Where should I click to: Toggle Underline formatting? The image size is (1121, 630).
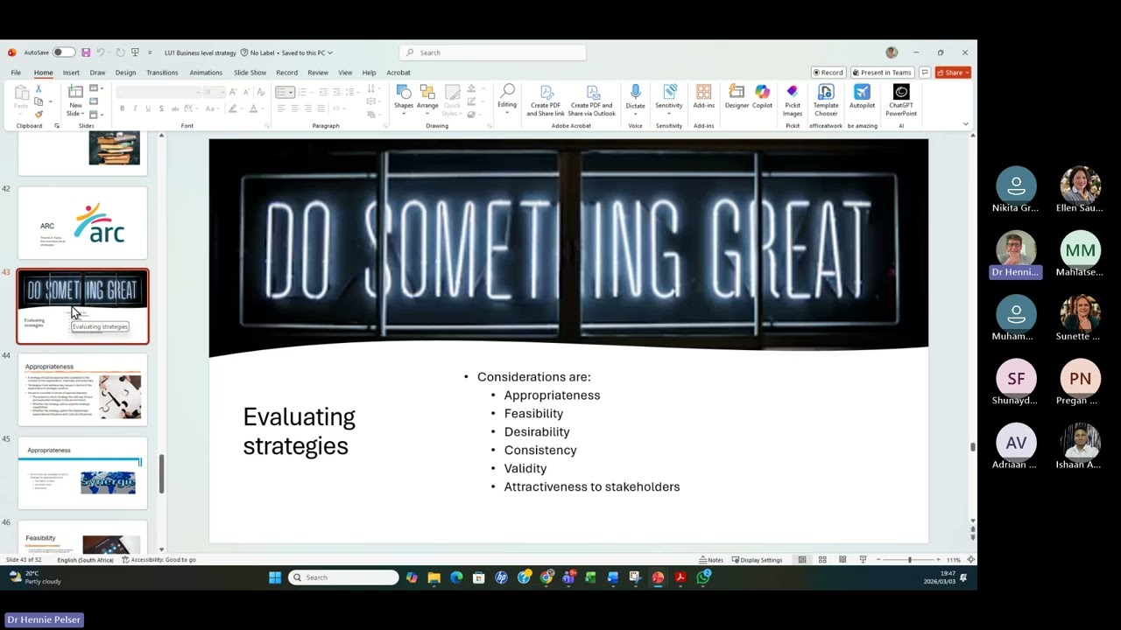click(148, 108)
